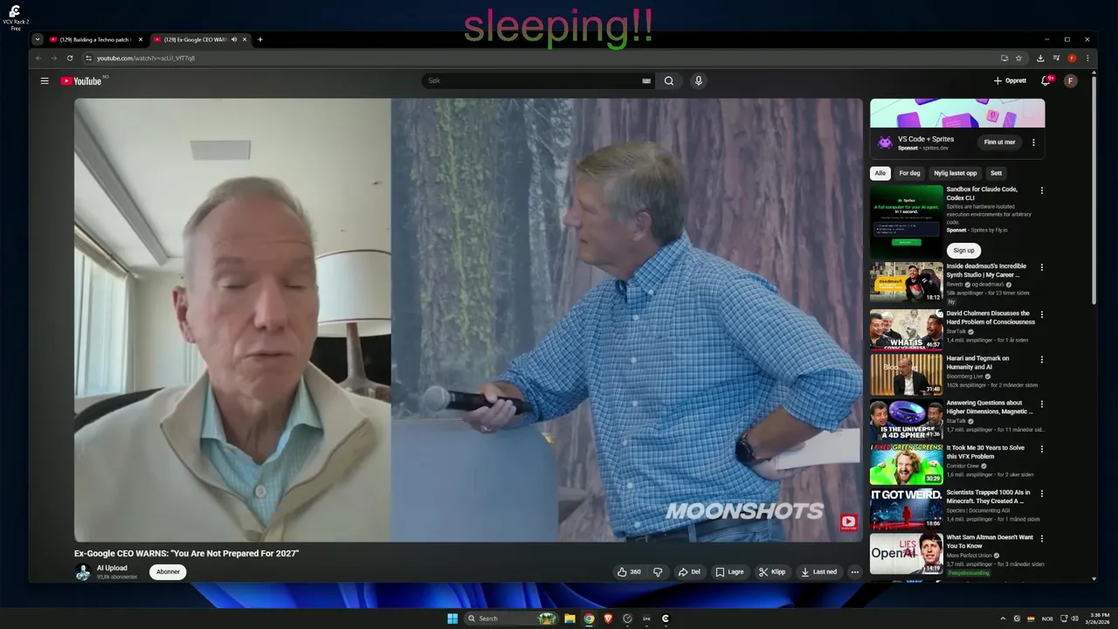Screen dimensions: 1118x629
Task: Open taskbar volume speaker icon
Action: 1074,619
